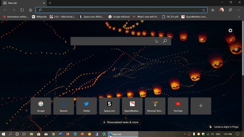Open File Explorer from taskbar
Screen dimensions: 244x137
[x=31, y=134]
